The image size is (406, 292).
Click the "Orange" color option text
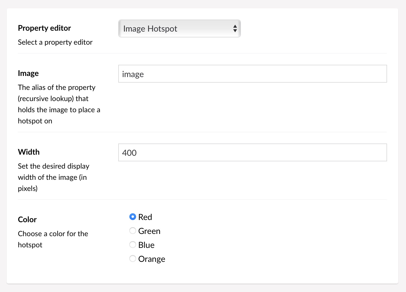point(152,259)
